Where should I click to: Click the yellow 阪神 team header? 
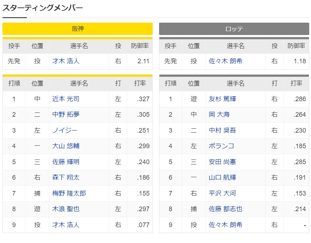coord(78,29)
